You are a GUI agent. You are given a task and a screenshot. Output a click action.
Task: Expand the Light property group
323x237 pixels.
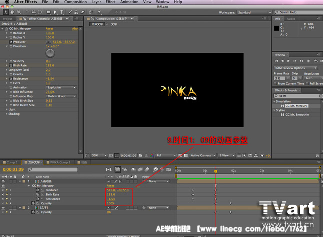(7, 109)
